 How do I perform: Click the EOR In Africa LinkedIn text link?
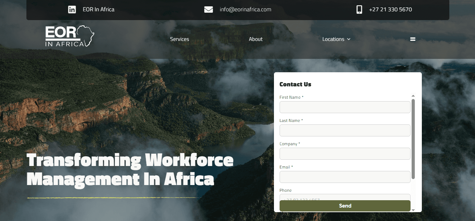pyautogui.click(x=98, y=9)
